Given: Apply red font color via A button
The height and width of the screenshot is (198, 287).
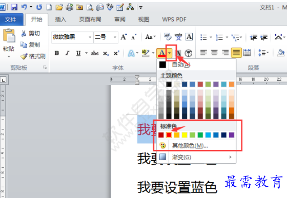Looking at the screenshot, I should 161,53.
